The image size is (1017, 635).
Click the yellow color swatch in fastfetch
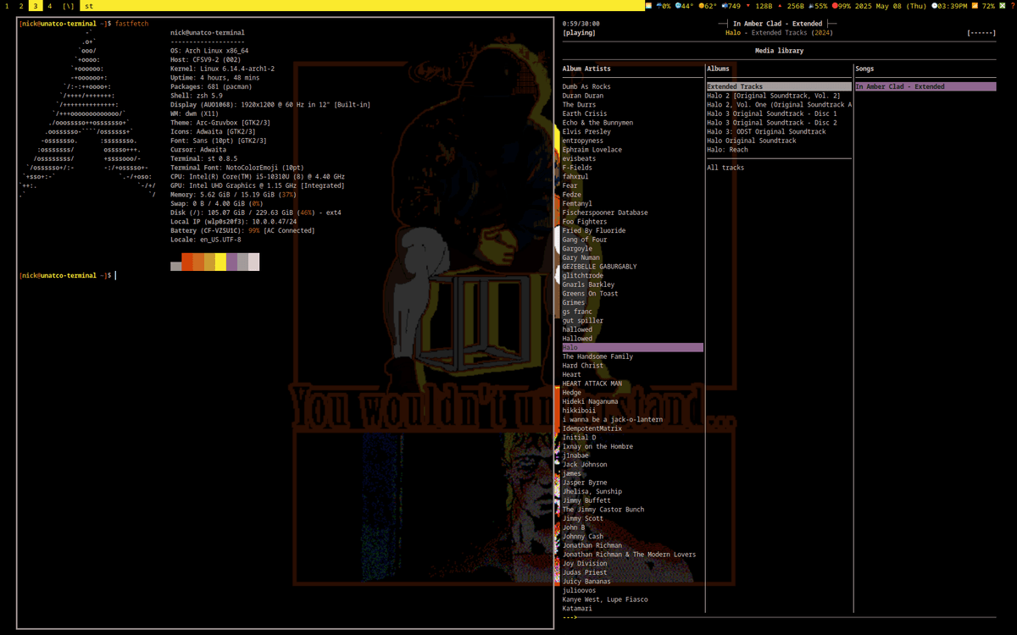[x=220, y=262]
